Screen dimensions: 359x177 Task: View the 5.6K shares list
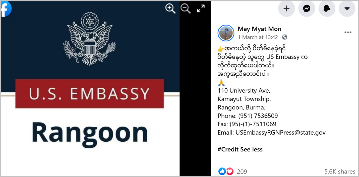[x=340, y=171]
